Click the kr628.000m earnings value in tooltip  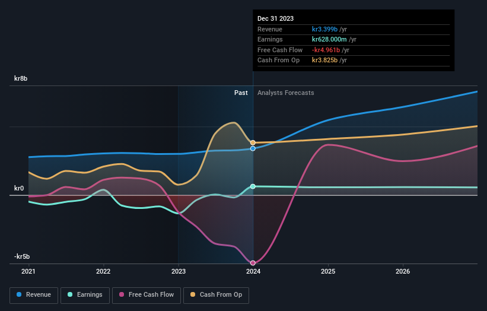(329, 39)
